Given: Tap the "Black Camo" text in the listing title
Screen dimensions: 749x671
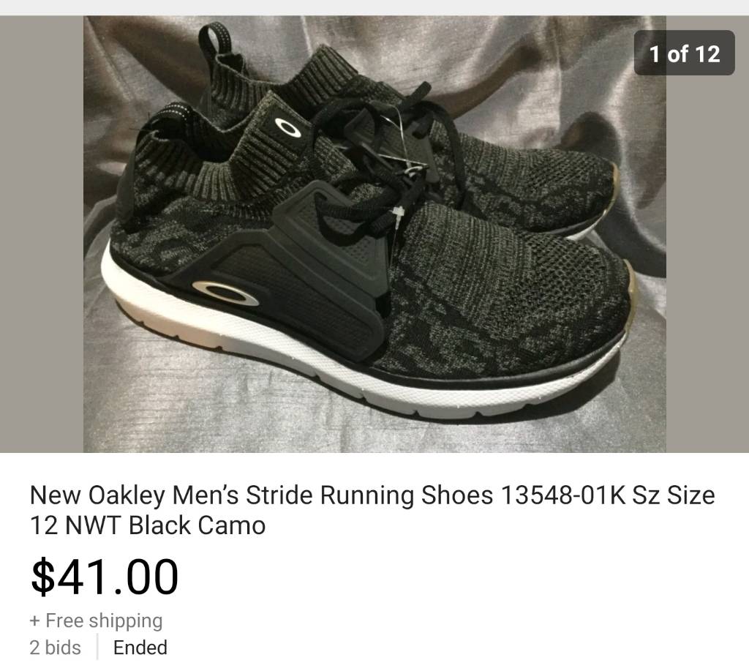Looking at the screenshot, I should (x=197, y=525).
